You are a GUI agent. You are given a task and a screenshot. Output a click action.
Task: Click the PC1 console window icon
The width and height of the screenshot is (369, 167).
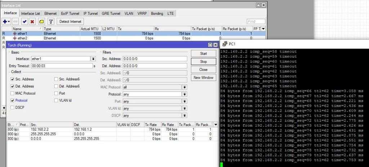point(224,44)
